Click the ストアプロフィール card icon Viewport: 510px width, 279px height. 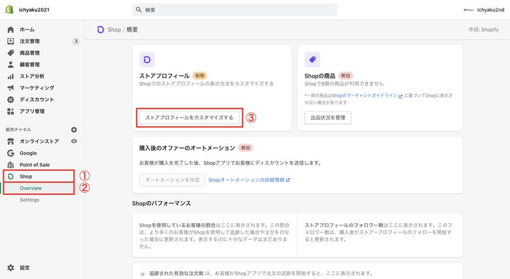click(147, 60)
